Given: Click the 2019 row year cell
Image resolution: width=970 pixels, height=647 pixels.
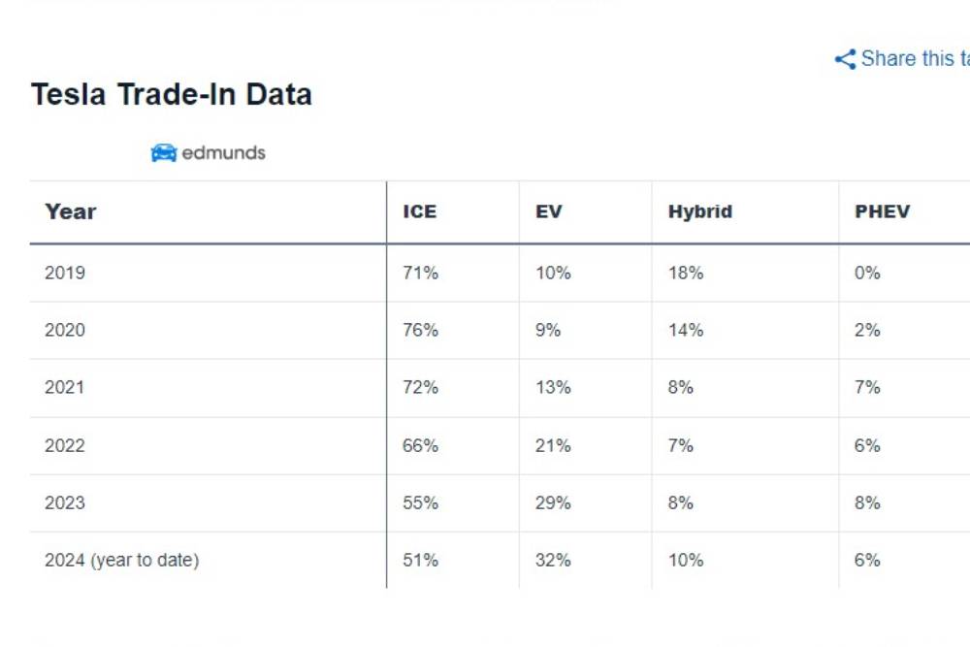Looking at the screenshot, I should click(x=65, y=273).
